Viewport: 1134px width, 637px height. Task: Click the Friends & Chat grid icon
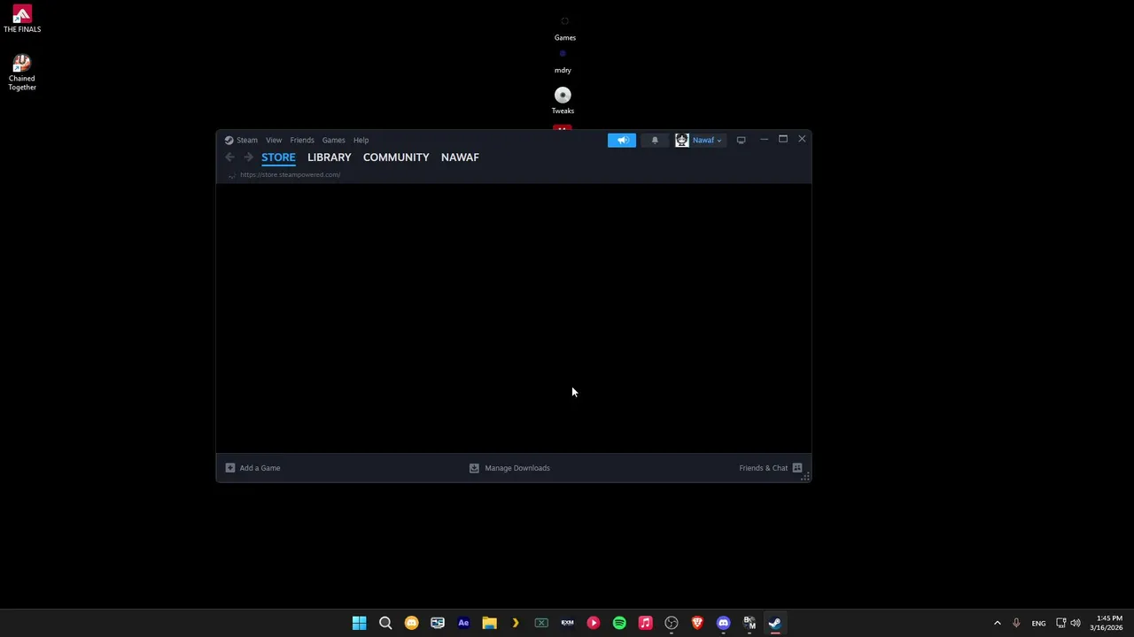(797, 468)
